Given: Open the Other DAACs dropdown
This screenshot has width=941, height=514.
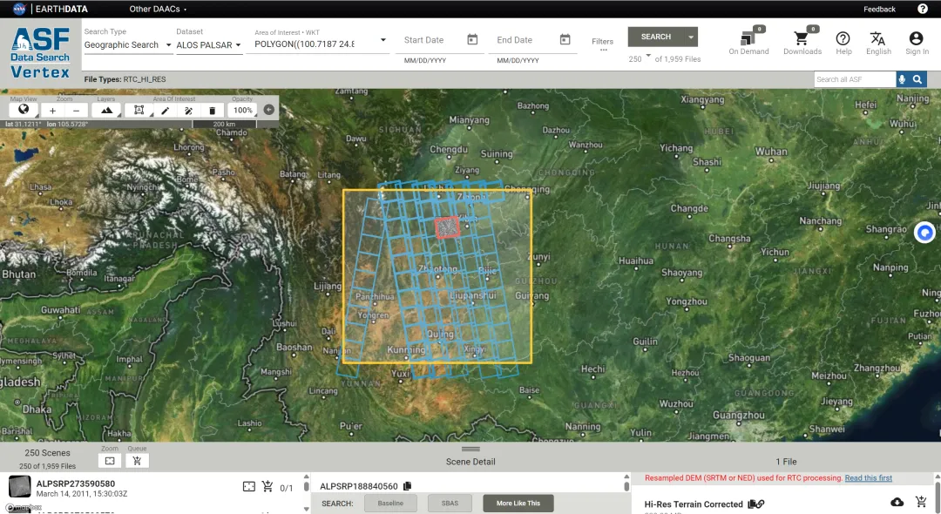Looking at the screenshot, I should tap(157, 9).
